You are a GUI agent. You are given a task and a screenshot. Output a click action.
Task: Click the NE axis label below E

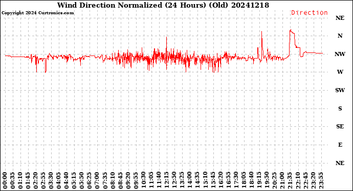pyautogui.click(x=340, y=163)
